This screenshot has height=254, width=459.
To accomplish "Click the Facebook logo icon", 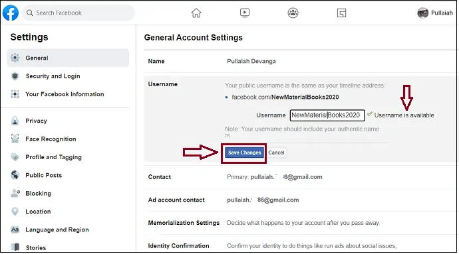I will click(11, 13).
